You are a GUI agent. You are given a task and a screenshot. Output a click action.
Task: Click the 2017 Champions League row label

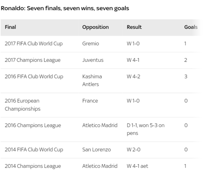pyautogui.click(x=32, y=60)
